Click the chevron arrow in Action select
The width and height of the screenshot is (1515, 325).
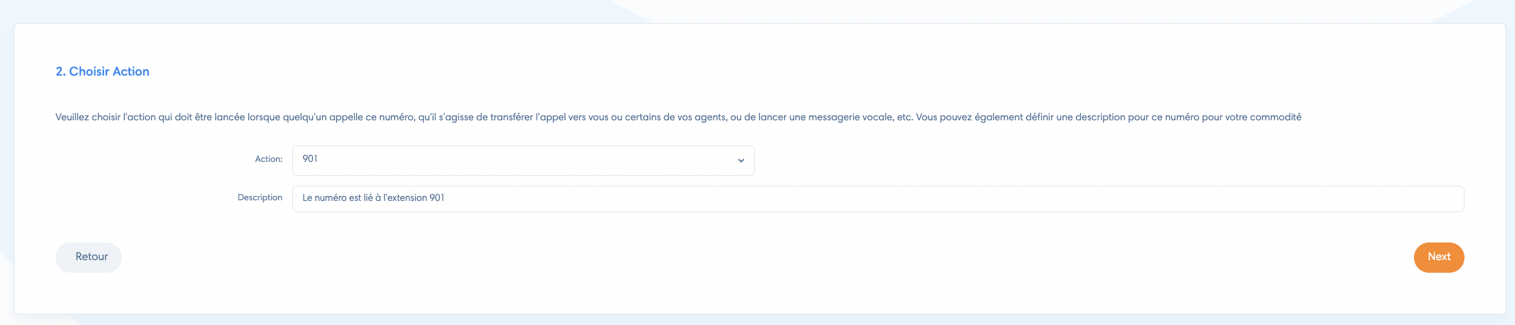(741, 161)
